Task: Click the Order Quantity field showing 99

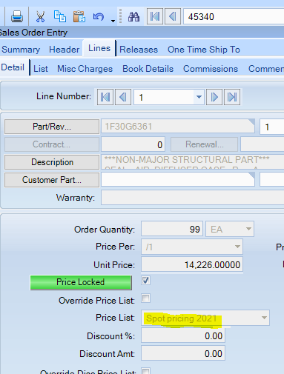Action: pos(172,229)
